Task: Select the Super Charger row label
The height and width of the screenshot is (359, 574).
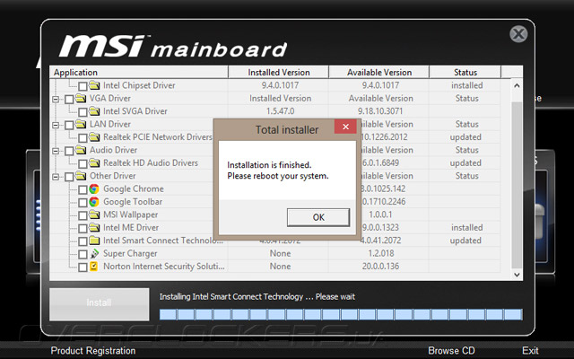Action: (x=130, y=253)
